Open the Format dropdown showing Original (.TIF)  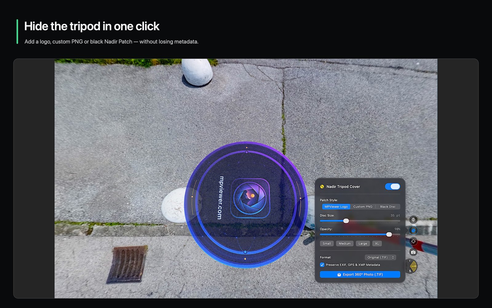click(380, 257)
